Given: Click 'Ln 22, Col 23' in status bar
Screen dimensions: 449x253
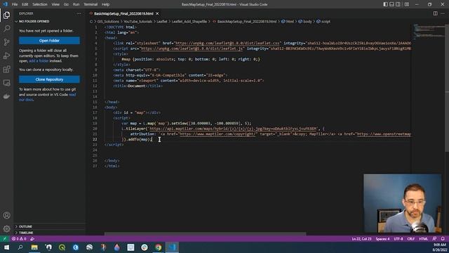Looking at the screenshot, I should (361, 239).
